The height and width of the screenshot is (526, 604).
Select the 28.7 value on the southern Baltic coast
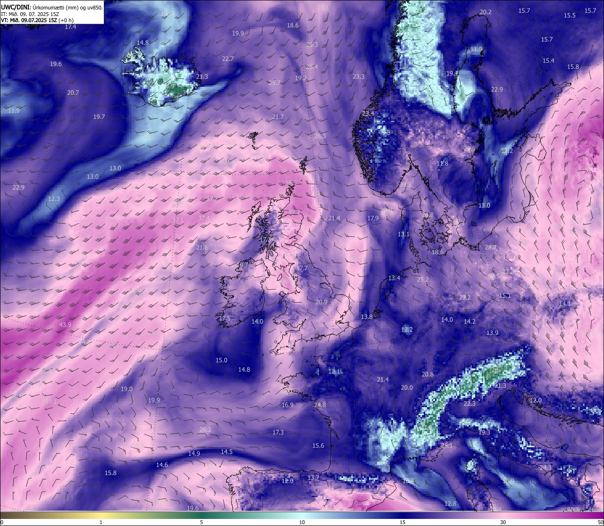pyautogui.click(x=491, y=248)
